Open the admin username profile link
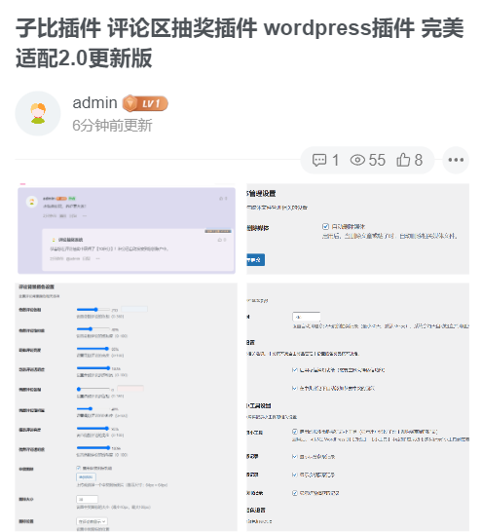 point(94,103)
